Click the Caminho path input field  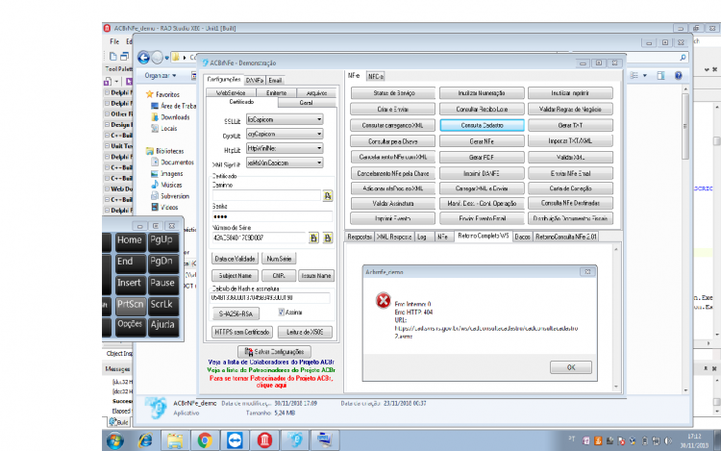(x=266, y=196)
